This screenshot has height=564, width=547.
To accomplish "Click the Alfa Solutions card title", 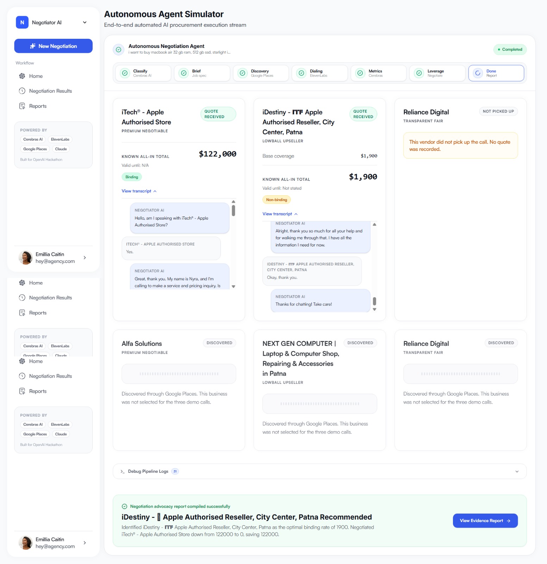I will tap(142, 344).
